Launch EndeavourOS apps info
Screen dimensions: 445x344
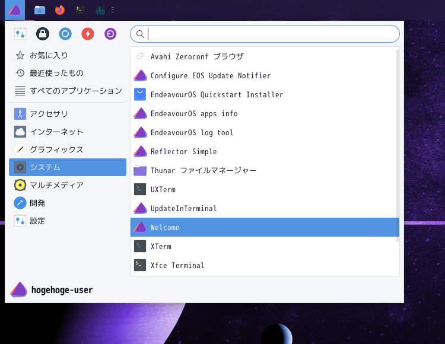tap(265, 113)
